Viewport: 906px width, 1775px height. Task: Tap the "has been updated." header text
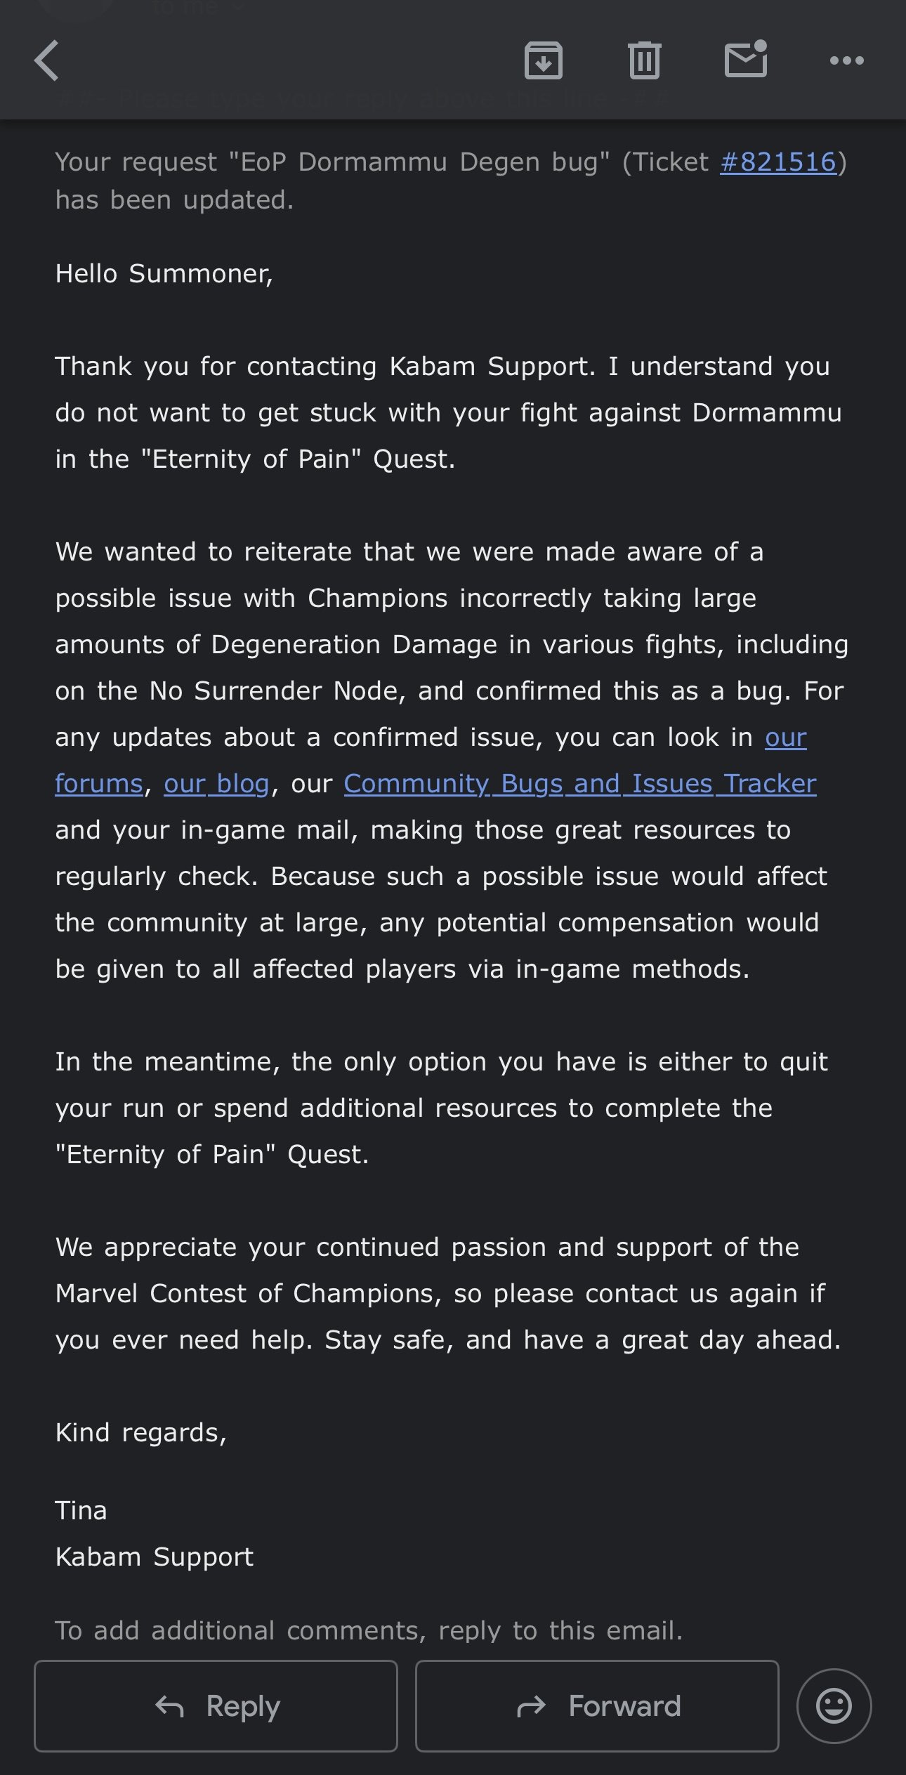(x=174, y=200)
